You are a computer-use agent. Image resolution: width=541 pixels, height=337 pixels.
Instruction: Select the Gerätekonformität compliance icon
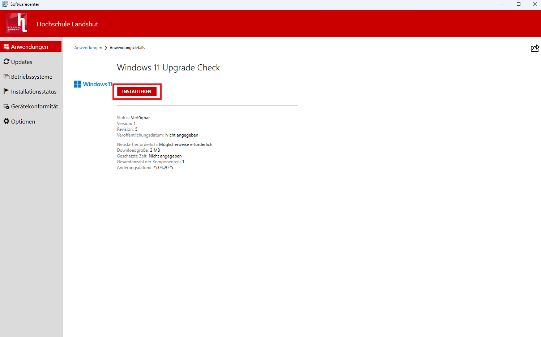click(6, 106)
